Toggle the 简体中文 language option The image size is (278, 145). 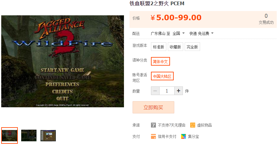pos(160,61)
